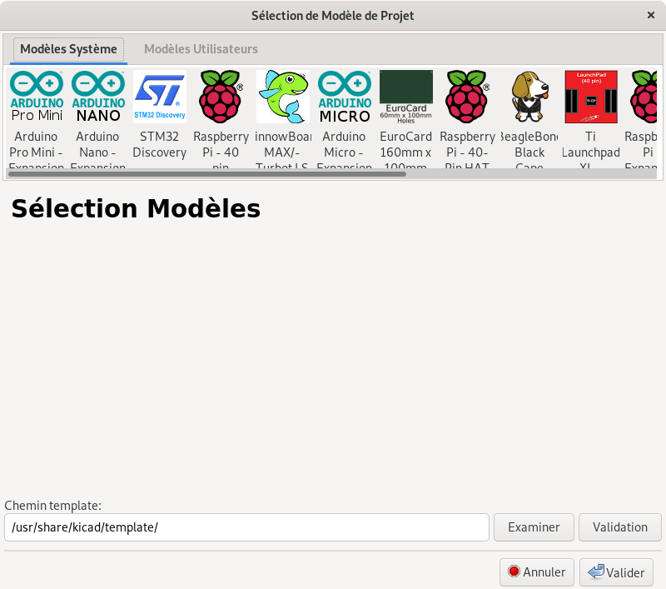
Task: Click the Examiner browse button
Action: click(x=534, y=527)
